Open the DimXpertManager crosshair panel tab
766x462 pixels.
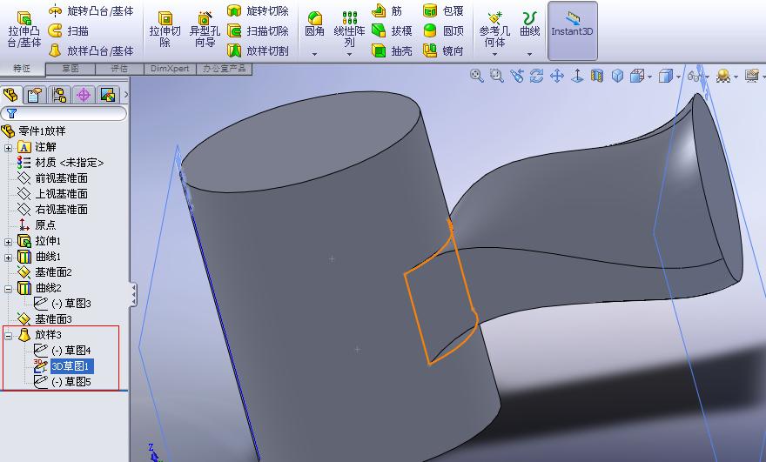pyautogui.click(x=84, y=95)
